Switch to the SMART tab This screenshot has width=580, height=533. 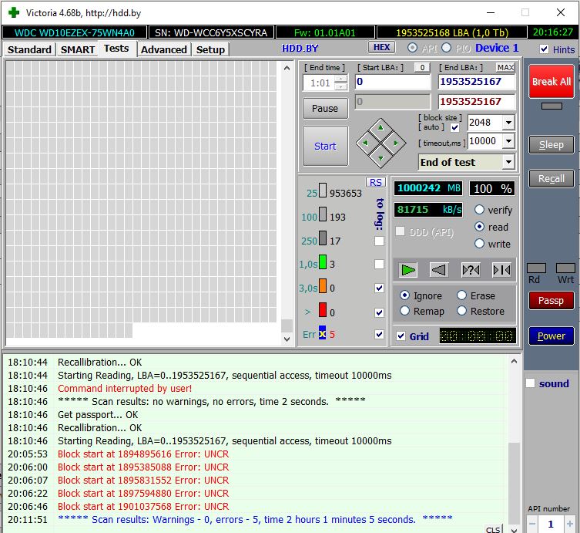(78, 49)
